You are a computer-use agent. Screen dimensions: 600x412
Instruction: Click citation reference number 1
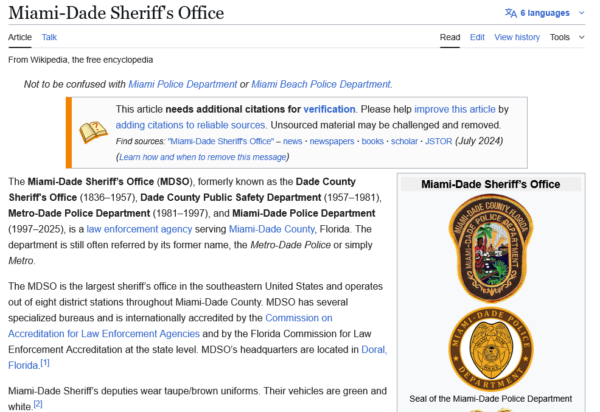click(x=44, y=363)
